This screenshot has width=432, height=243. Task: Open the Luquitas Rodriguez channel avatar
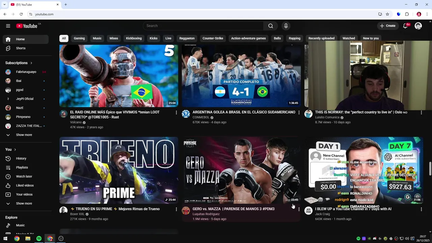pyautogui.click(x=186, y=211)
